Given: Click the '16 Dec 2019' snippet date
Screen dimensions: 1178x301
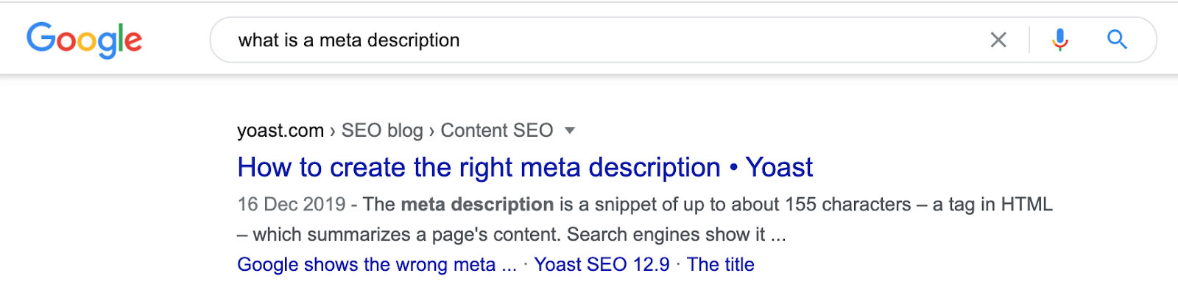Looking at the screenshot, I should (292, 205).
